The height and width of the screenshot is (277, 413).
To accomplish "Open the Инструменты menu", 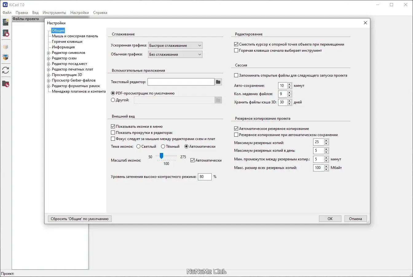I will [x=54, y=13].
